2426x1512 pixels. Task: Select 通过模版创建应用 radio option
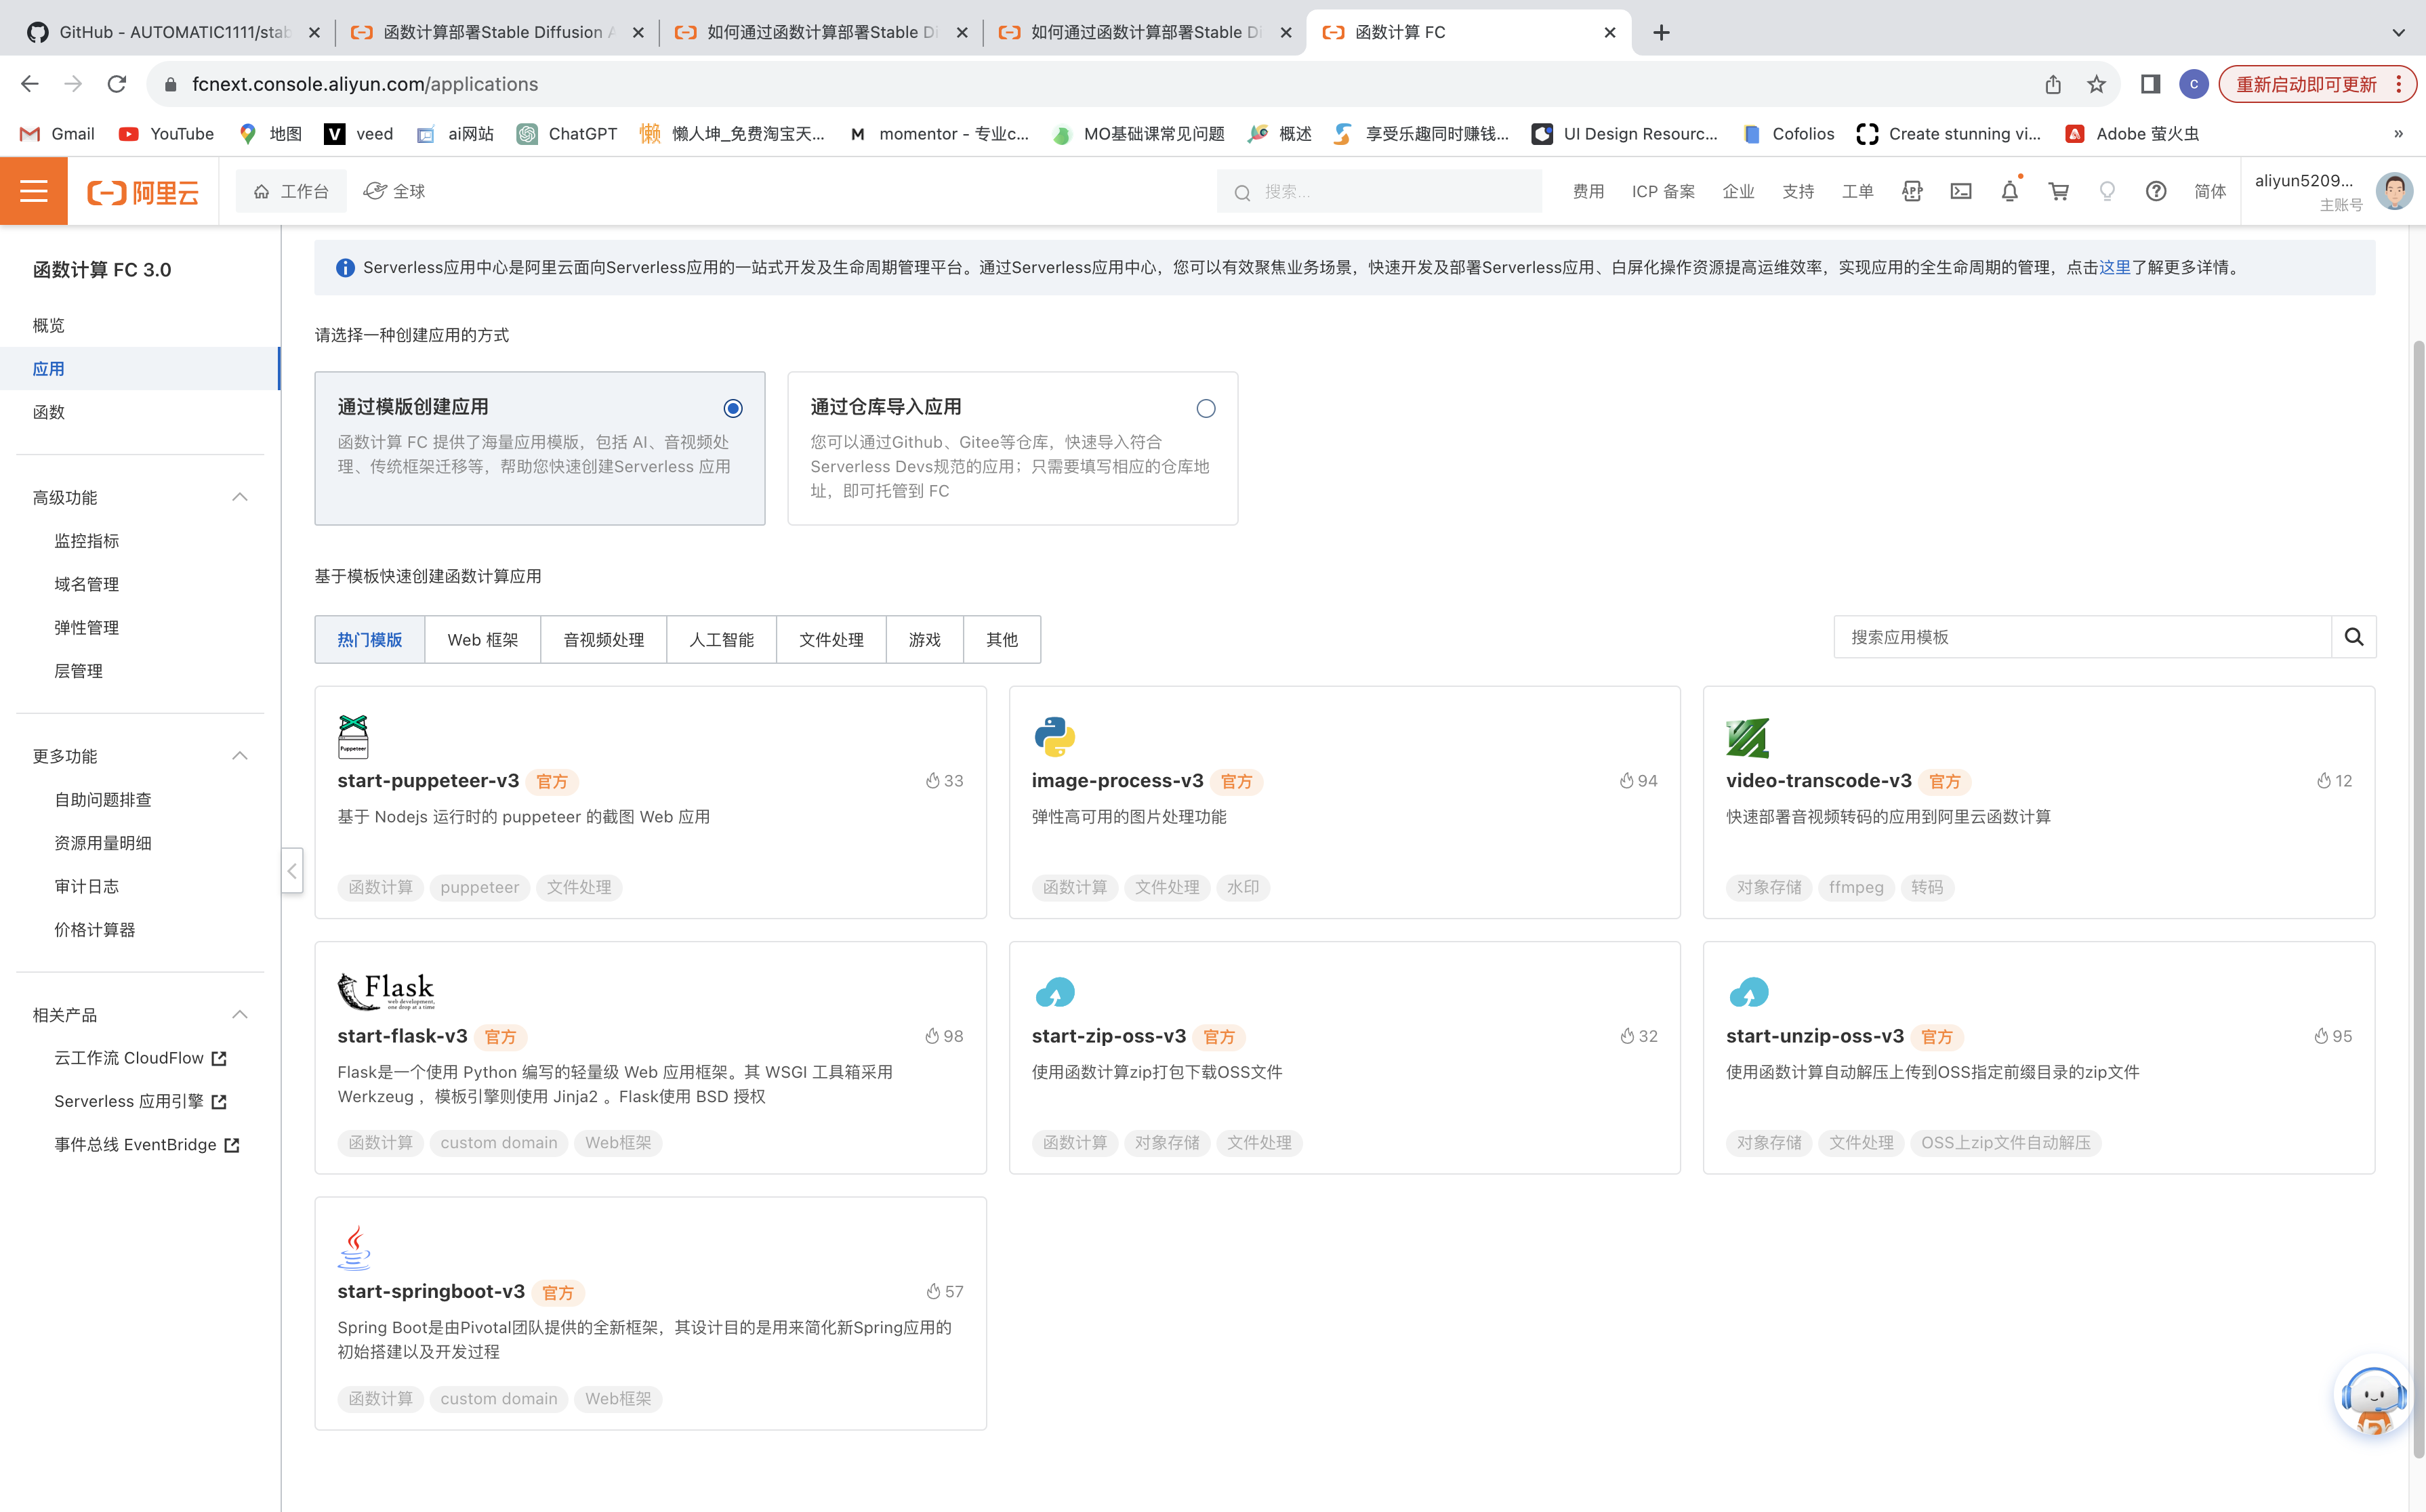pyautogui.click(x=733, y=408)
